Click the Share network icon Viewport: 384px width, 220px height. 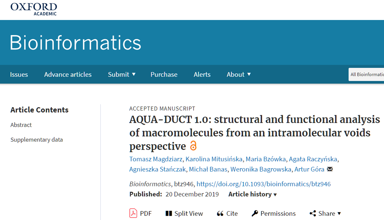(313, 213)
